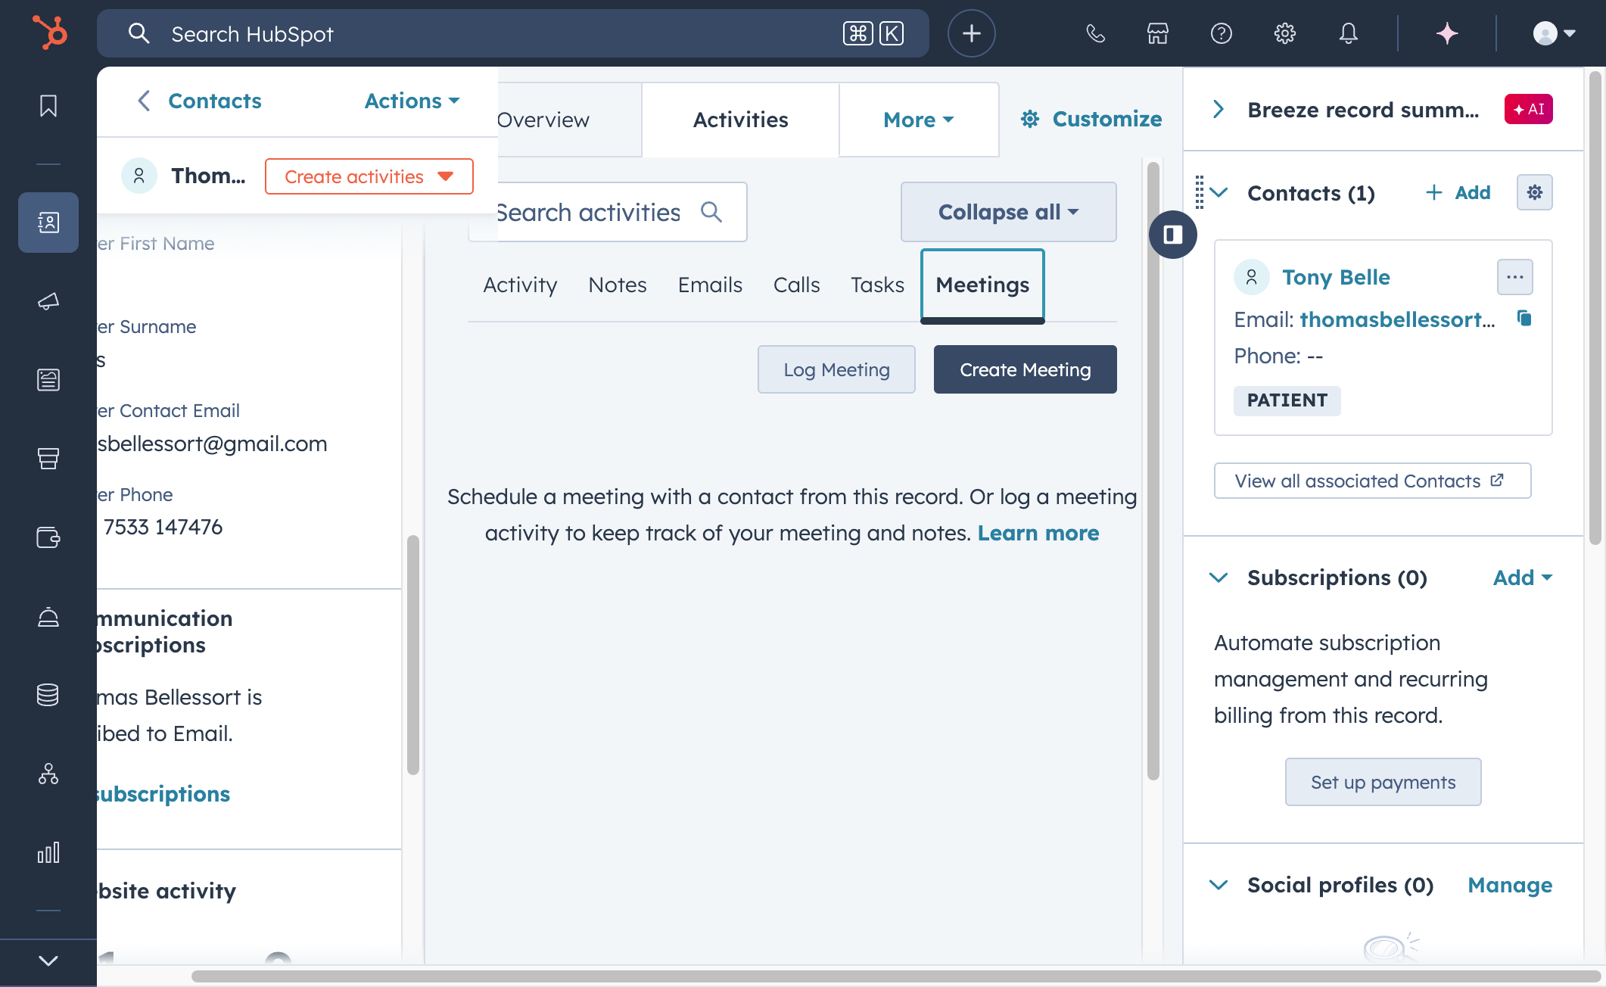Switch to the Notes activity tab
1606x987 pixels.
[x=618, y=285]
